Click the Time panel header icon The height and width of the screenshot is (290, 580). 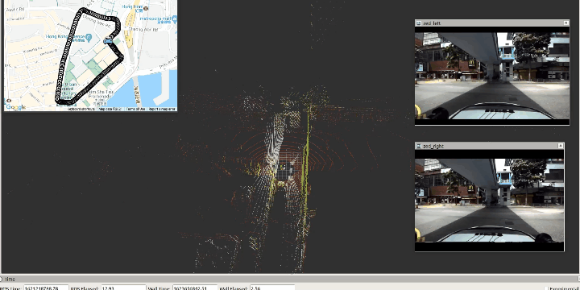[x=2, y=280]
